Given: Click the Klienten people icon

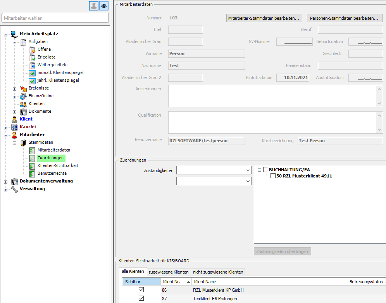Looking at the screenshot, I should pyautogui.click(x=23, y=103).
